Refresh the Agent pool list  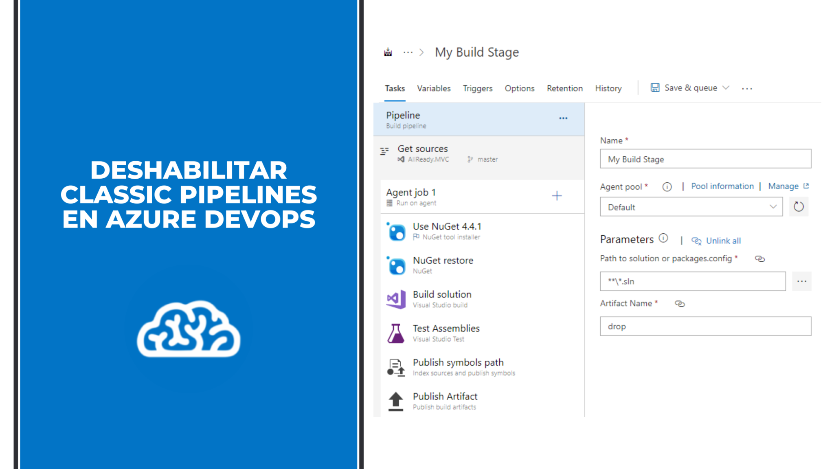(x=799, y=207)
